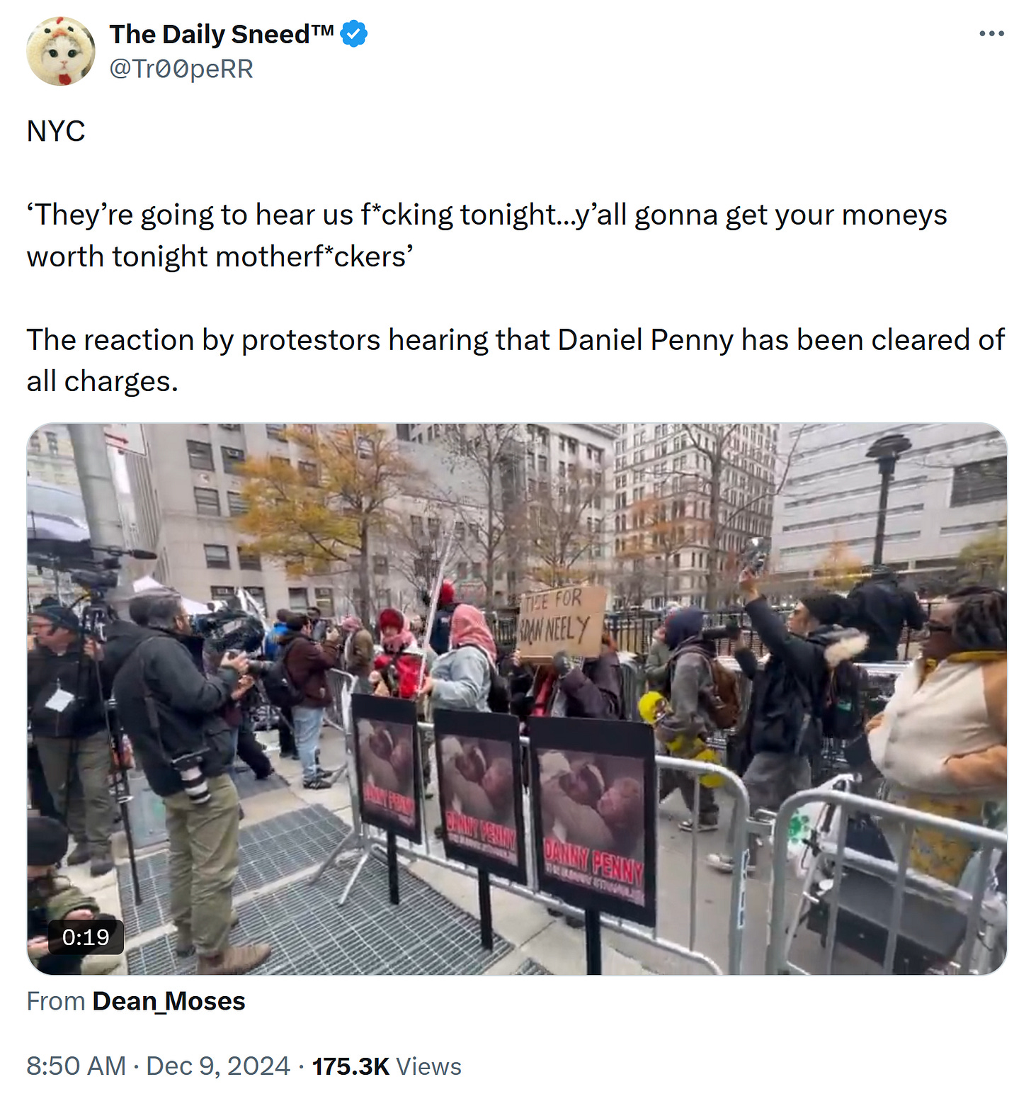Open the 8:50 AM timestamp
The width and height of the screenshot is (1031, 1101).
tap(76, 1066)
